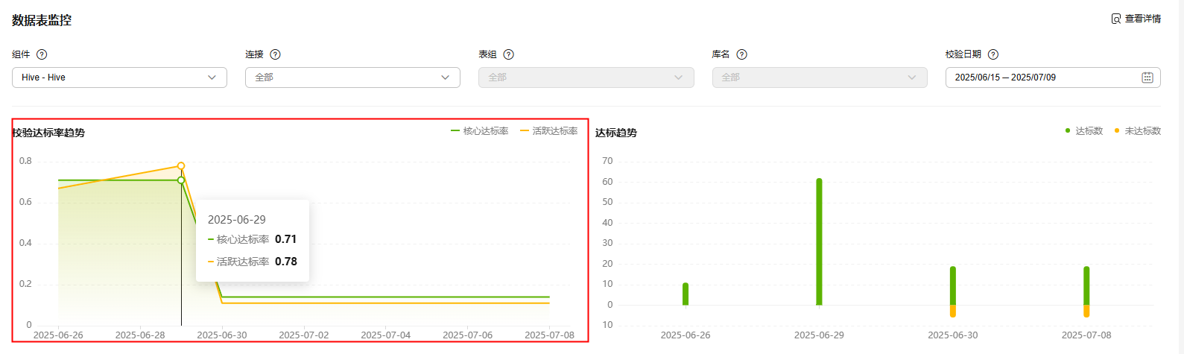
Task: Click the 数据表监控 page heading
Action: click(42, 21)
